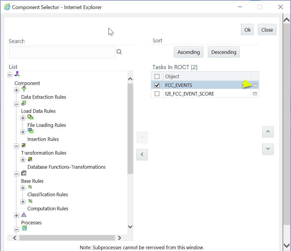Sort tasks with the Descending button
This screenshot has width=291, height=251.
coord(223,52)
